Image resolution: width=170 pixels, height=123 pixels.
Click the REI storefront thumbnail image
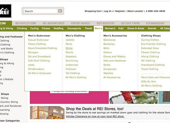[x=47, y=113]
